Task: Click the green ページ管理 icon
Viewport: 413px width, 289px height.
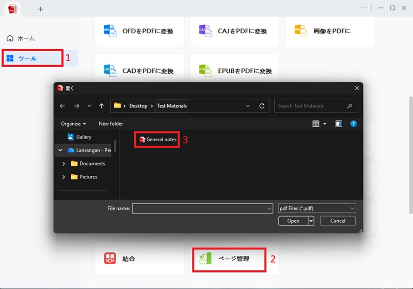Action: click(205, 258)
